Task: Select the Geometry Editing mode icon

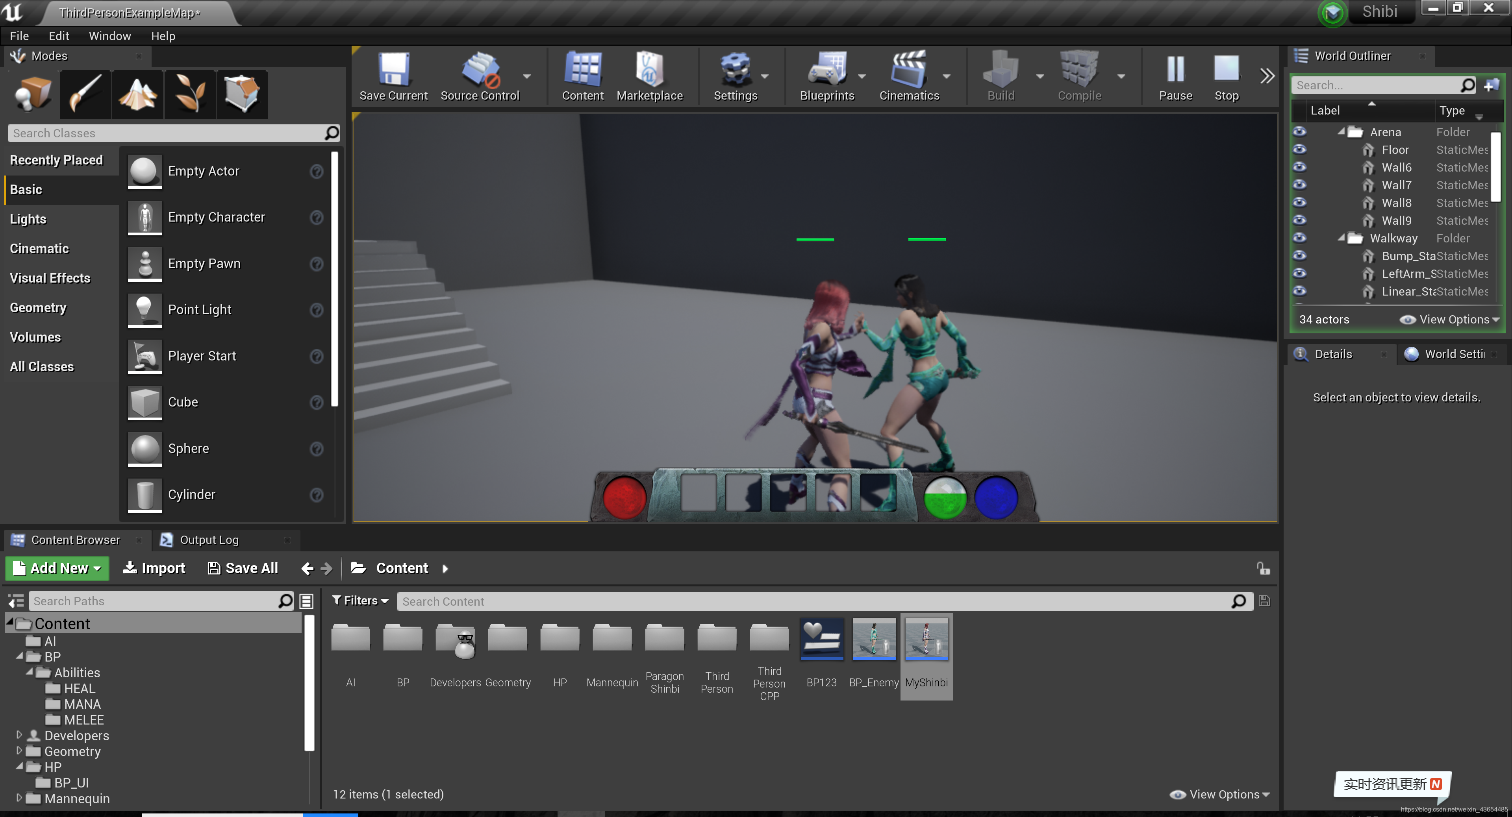Action: 243,94
